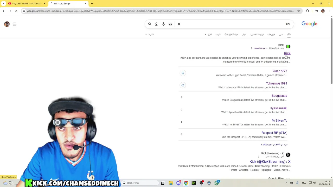The image size is (333, 187).
Task: Click translate this page link under Kick
Action: [260, 48]
